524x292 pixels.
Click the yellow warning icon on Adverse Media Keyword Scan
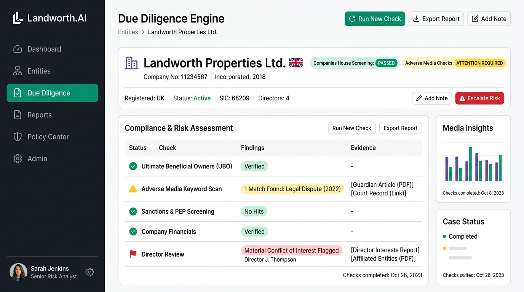tap(133, 189)
